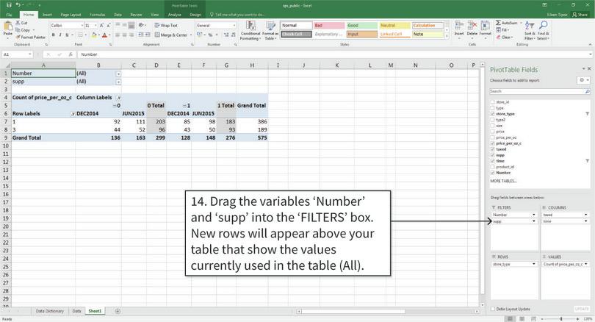This screenshot has width=595, height=322.
Task: Uncheck the Number field checkbox
Action: (493, 173)
